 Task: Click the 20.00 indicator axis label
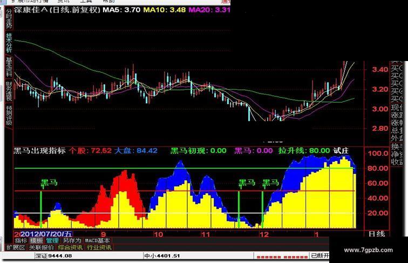point(378,213)
